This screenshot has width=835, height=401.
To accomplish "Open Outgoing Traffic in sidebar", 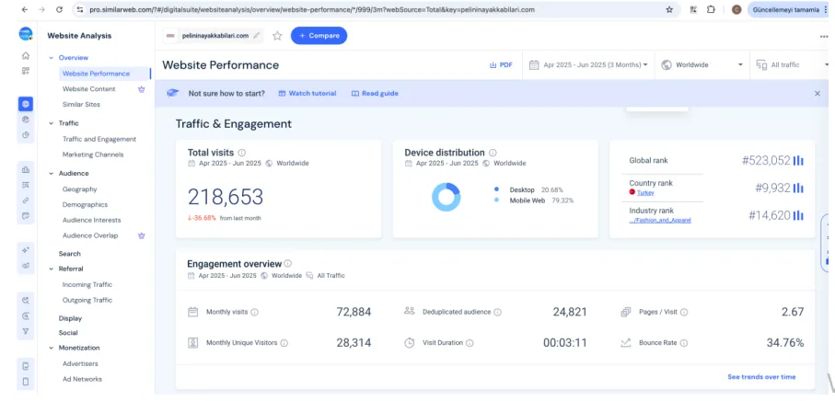I will click(x=87, y=300).
